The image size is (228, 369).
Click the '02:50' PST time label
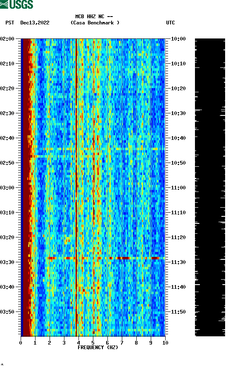point(7,163)
